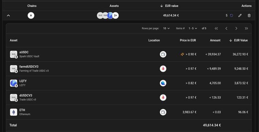Open the Items 1 - 5 range dropdown

pos(193,28)
